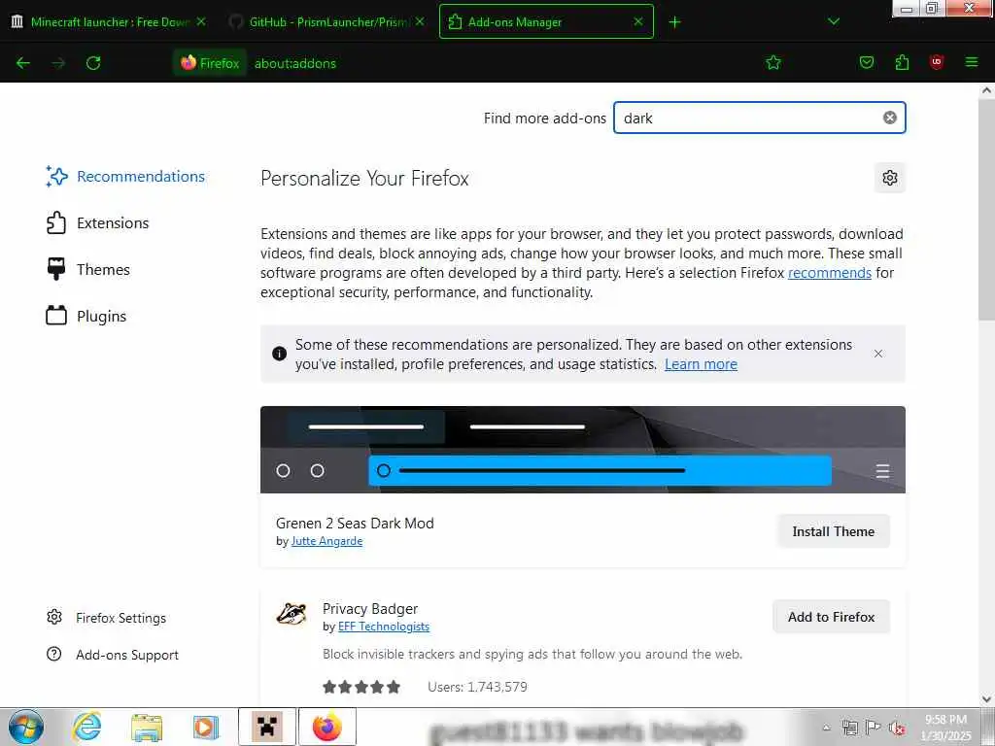
Task: Open Windows Explorer from the taskbar
Action: click(147, 727)
